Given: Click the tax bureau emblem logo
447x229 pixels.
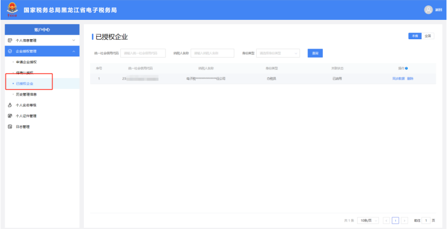Looking at the screenshot, I should coord(12,10).
